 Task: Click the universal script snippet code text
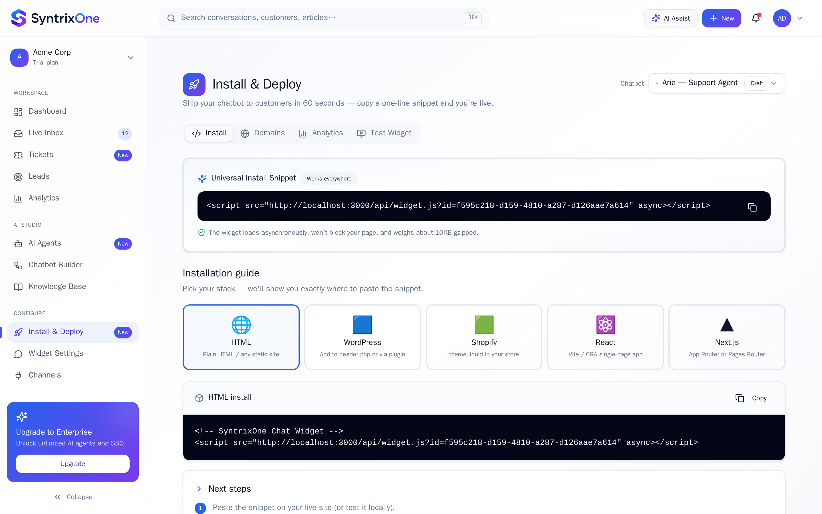click(x=458, y=205)
